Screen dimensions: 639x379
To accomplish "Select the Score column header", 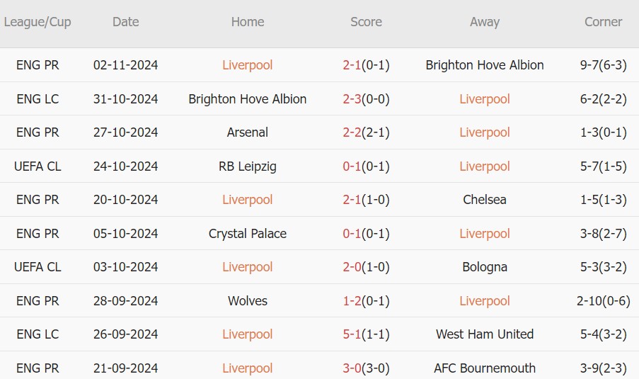I will pos(366,22).
